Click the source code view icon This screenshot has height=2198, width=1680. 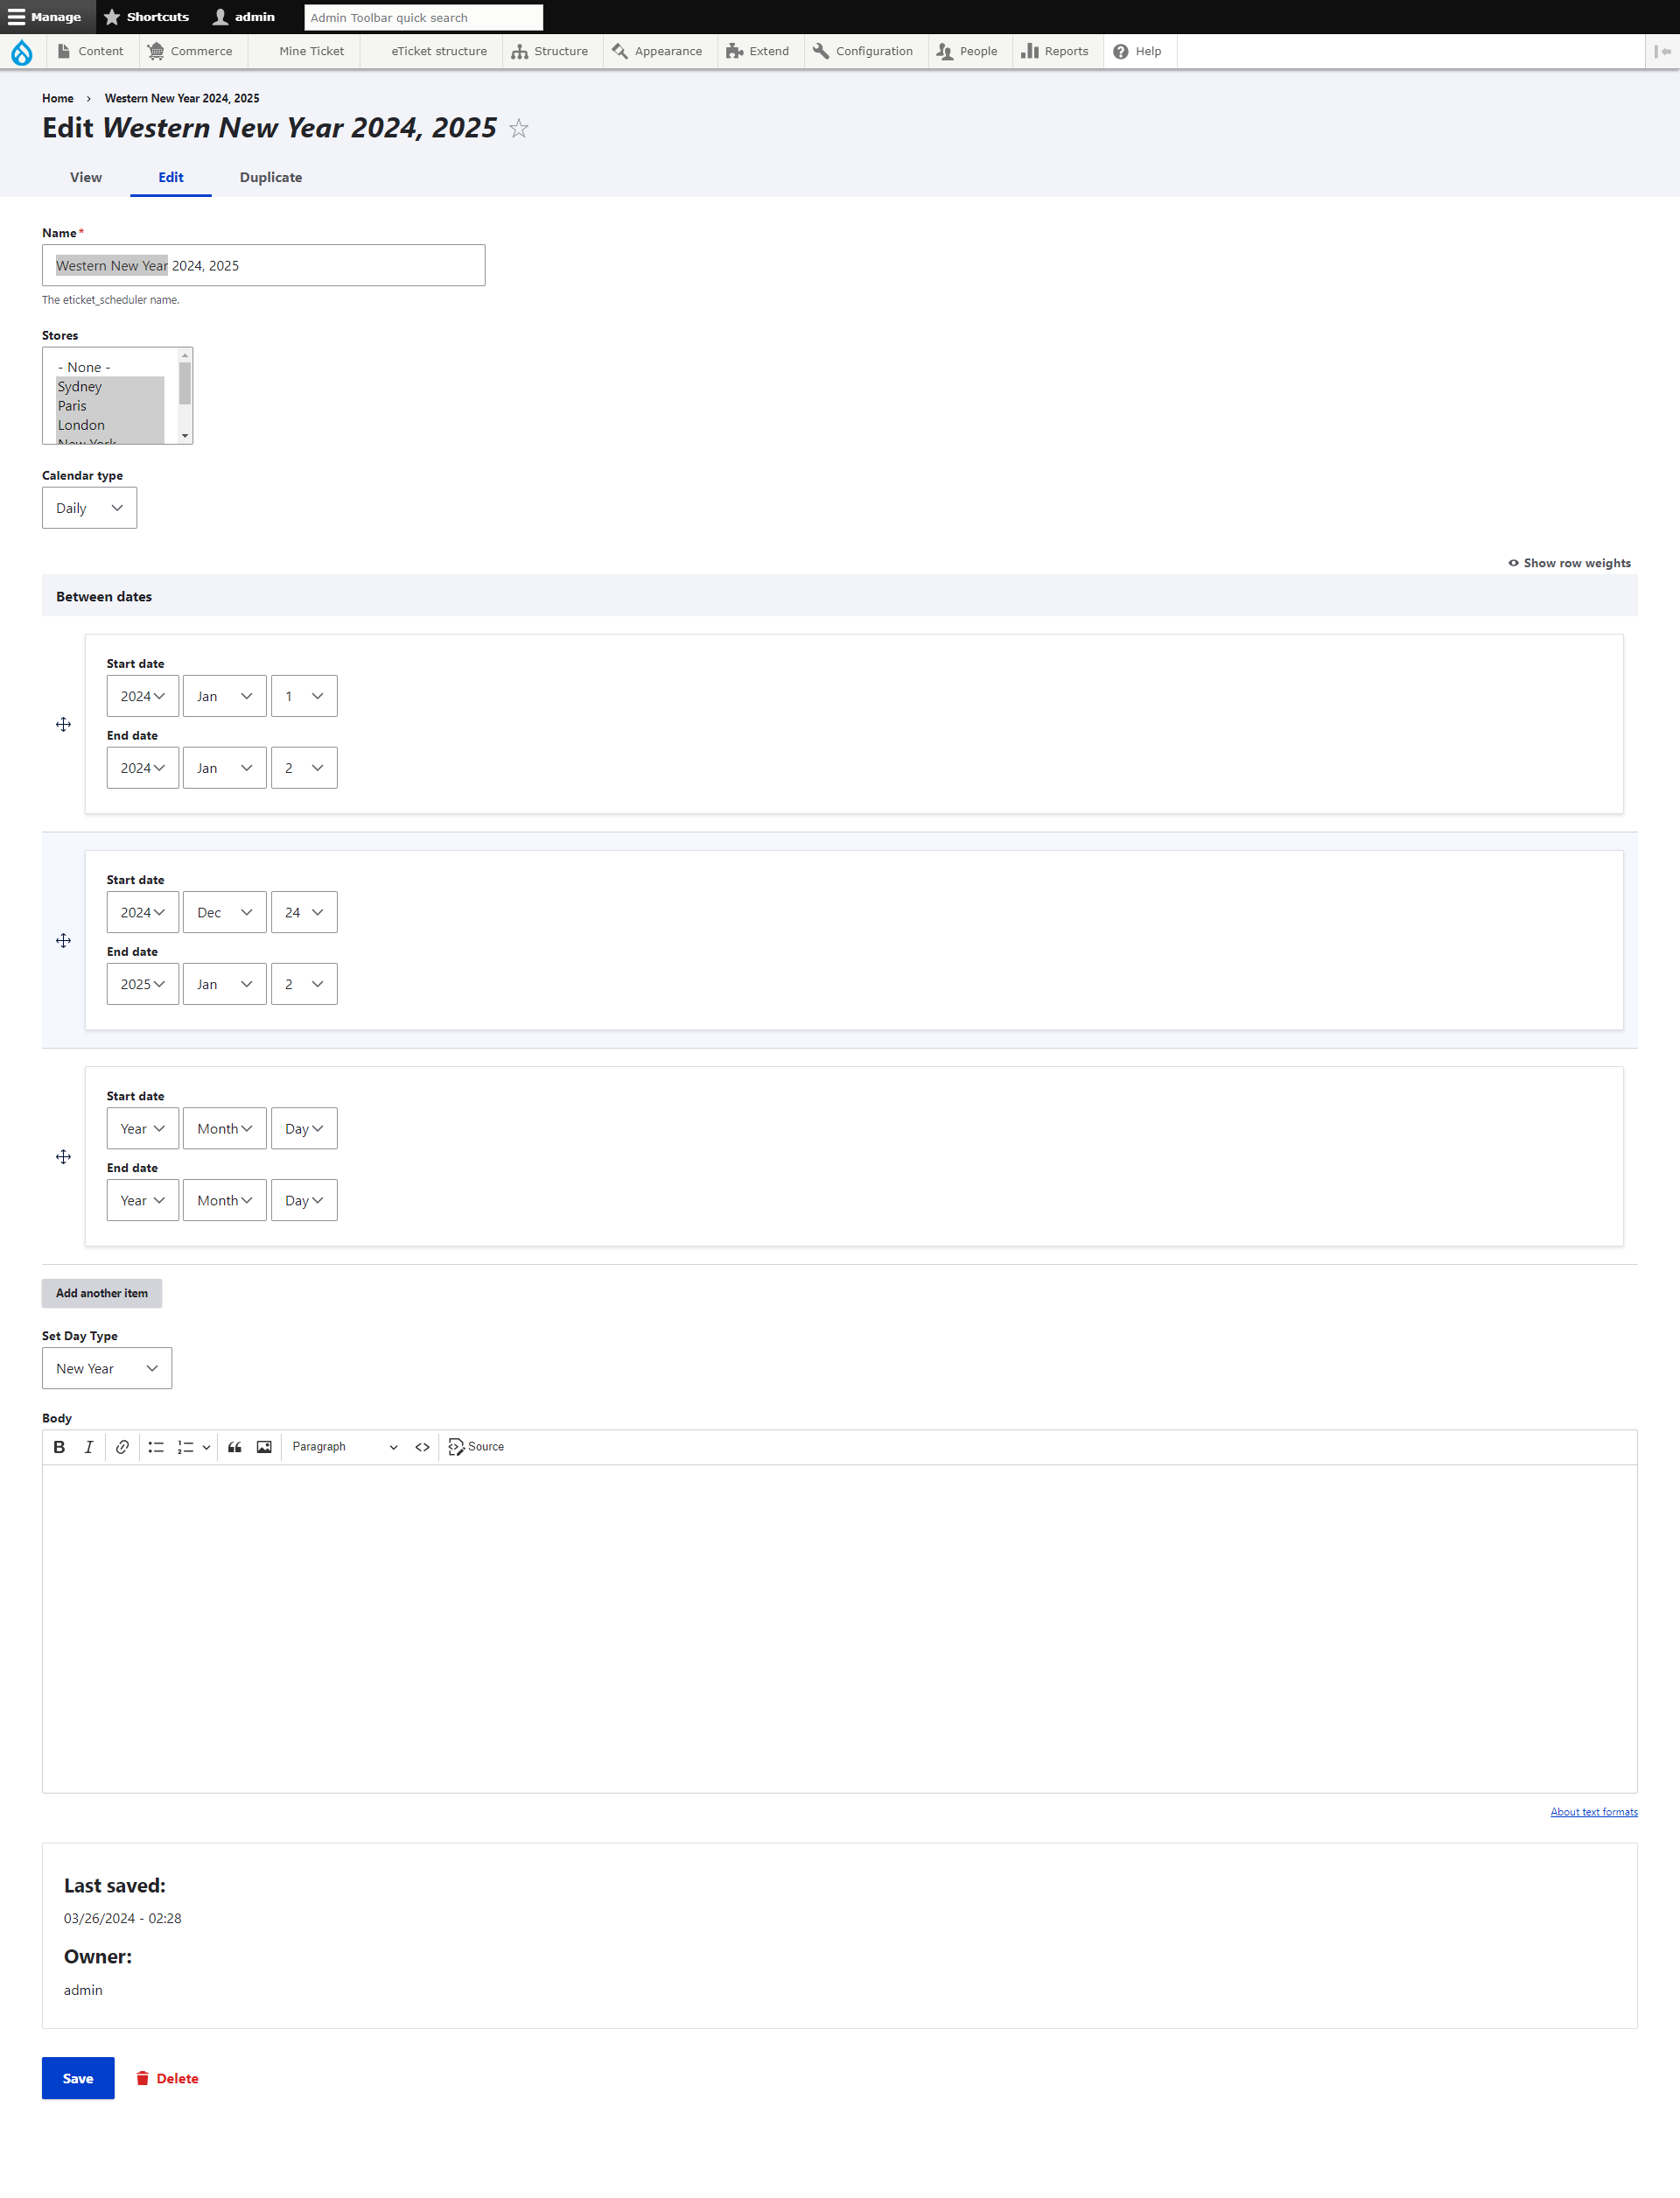453,1446
